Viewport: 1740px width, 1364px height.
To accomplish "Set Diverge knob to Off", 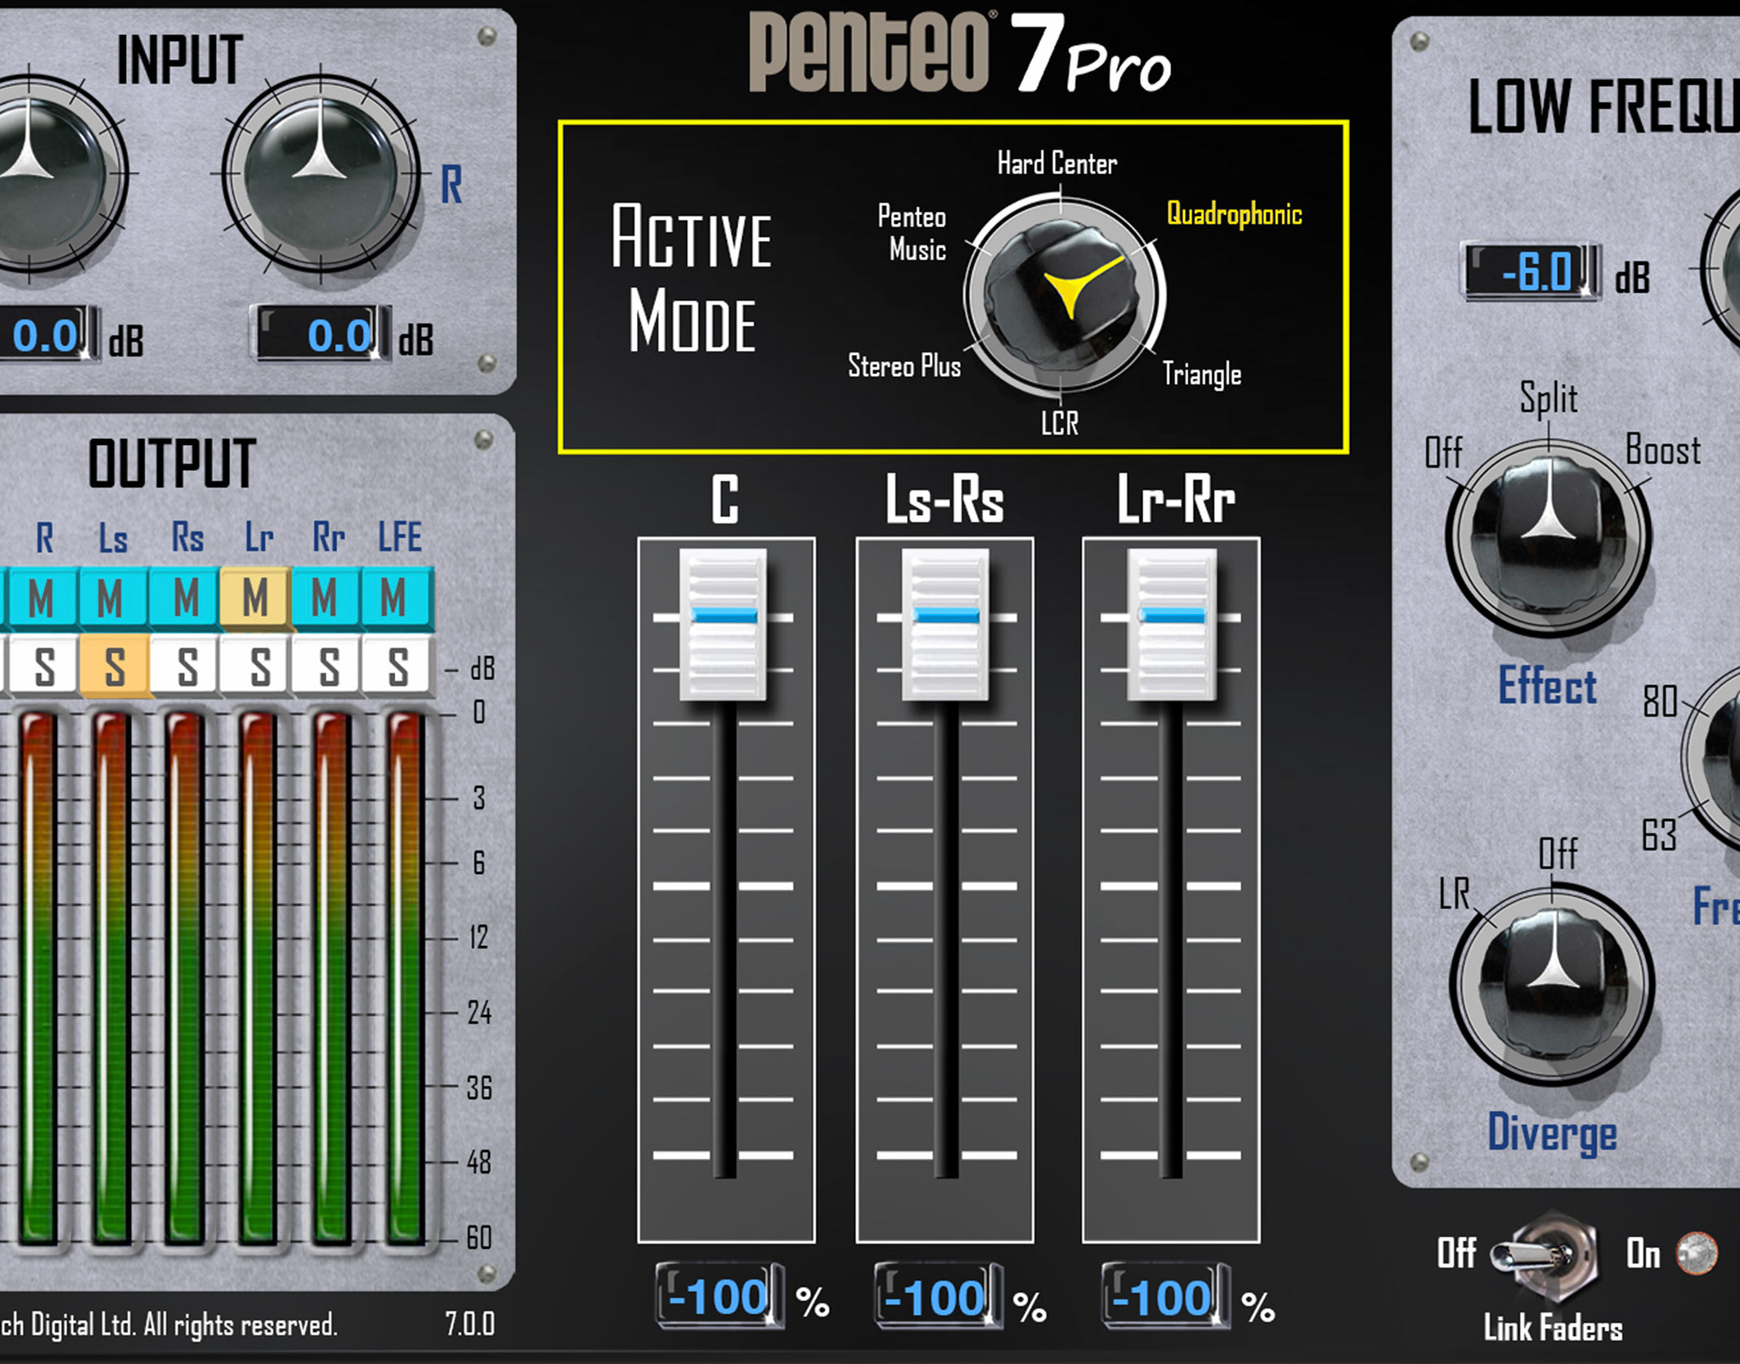I will [1558, 854].
